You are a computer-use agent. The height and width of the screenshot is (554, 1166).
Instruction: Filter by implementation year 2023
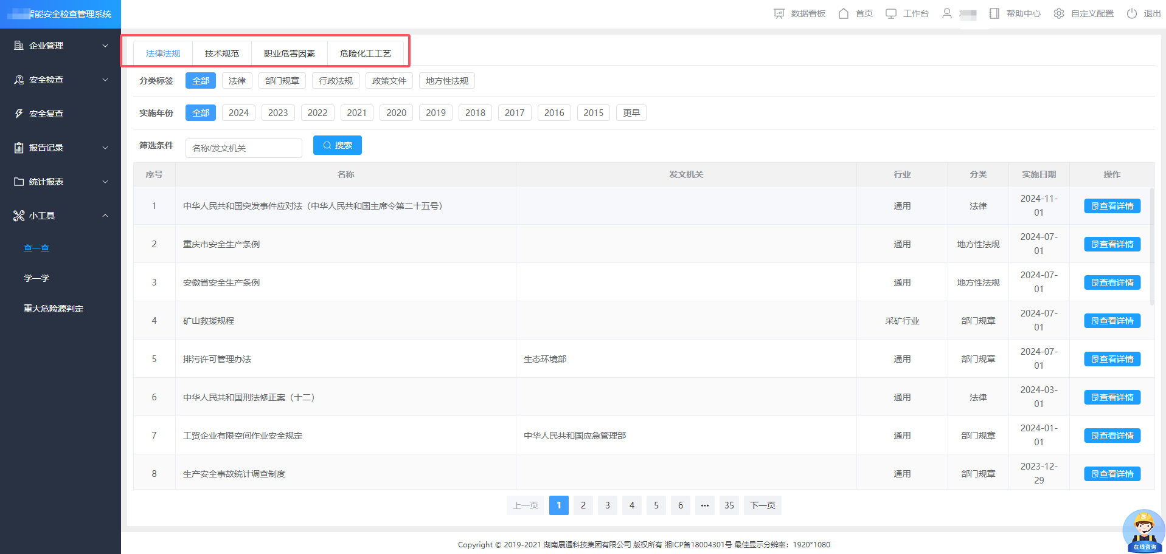point(278,113)
